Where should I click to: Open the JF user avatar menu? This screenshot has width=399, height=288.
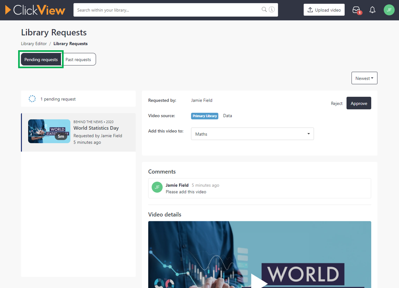pyautogui.click(x=389, y=10)
